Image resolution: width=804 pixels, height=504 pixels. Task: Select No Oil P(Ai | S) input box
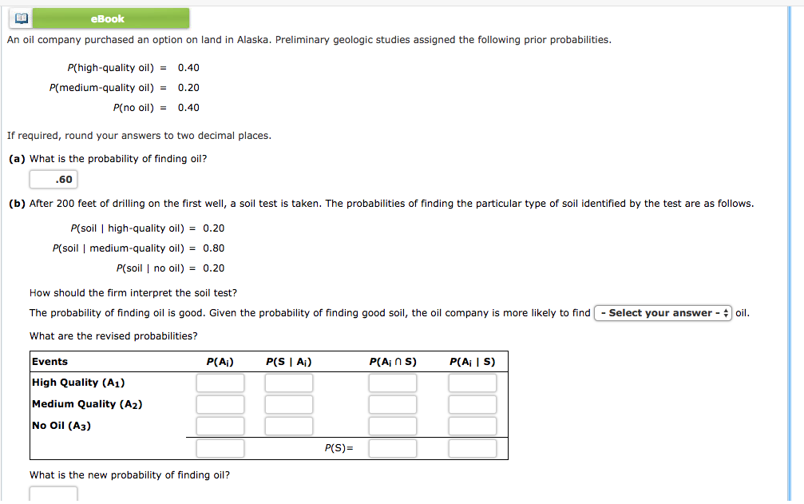472,426
